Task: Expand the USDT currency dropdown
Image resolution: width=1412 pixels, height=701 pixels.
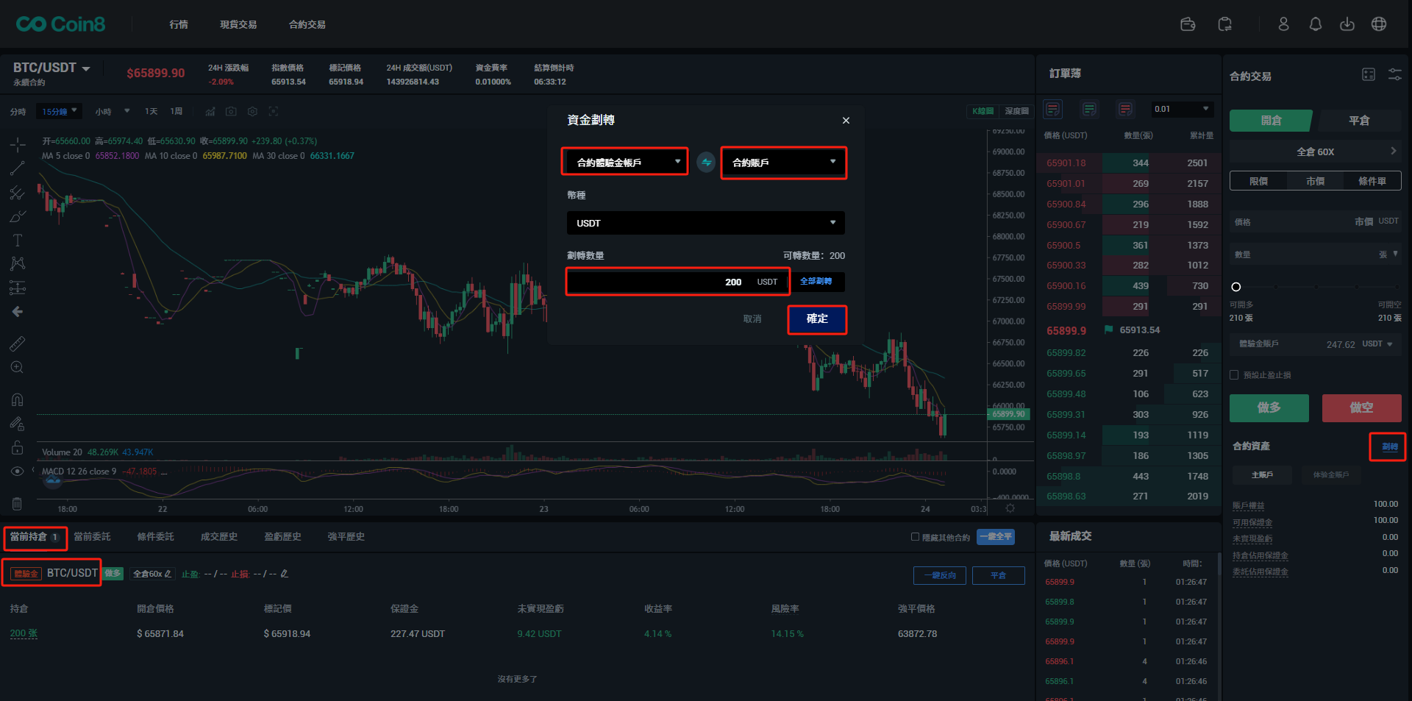Action: pos(705,223)
